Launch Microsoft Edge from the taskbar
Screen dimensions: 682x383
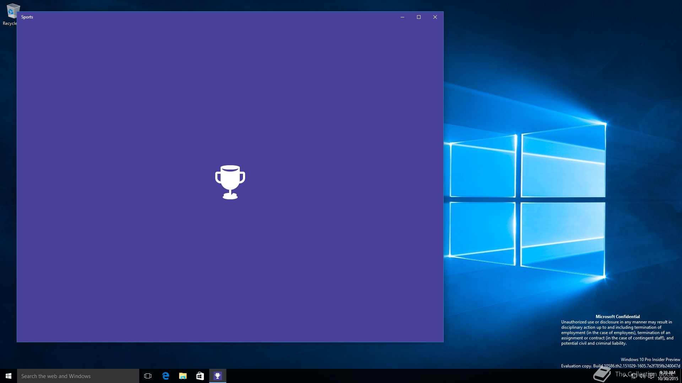tap(166, 376)
